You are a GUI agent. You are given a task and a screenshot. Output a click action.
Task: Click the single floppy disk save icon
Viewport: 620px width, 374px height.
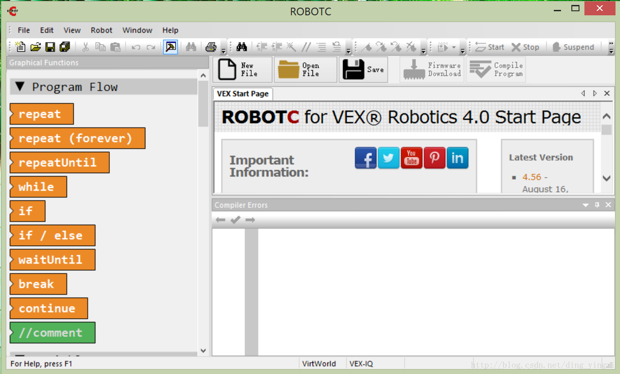(50, 47)
